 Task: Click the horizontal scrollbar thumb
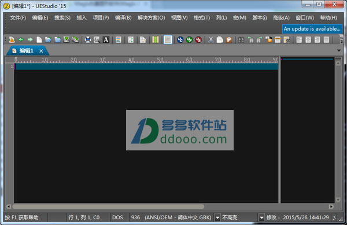pos(108,206)
